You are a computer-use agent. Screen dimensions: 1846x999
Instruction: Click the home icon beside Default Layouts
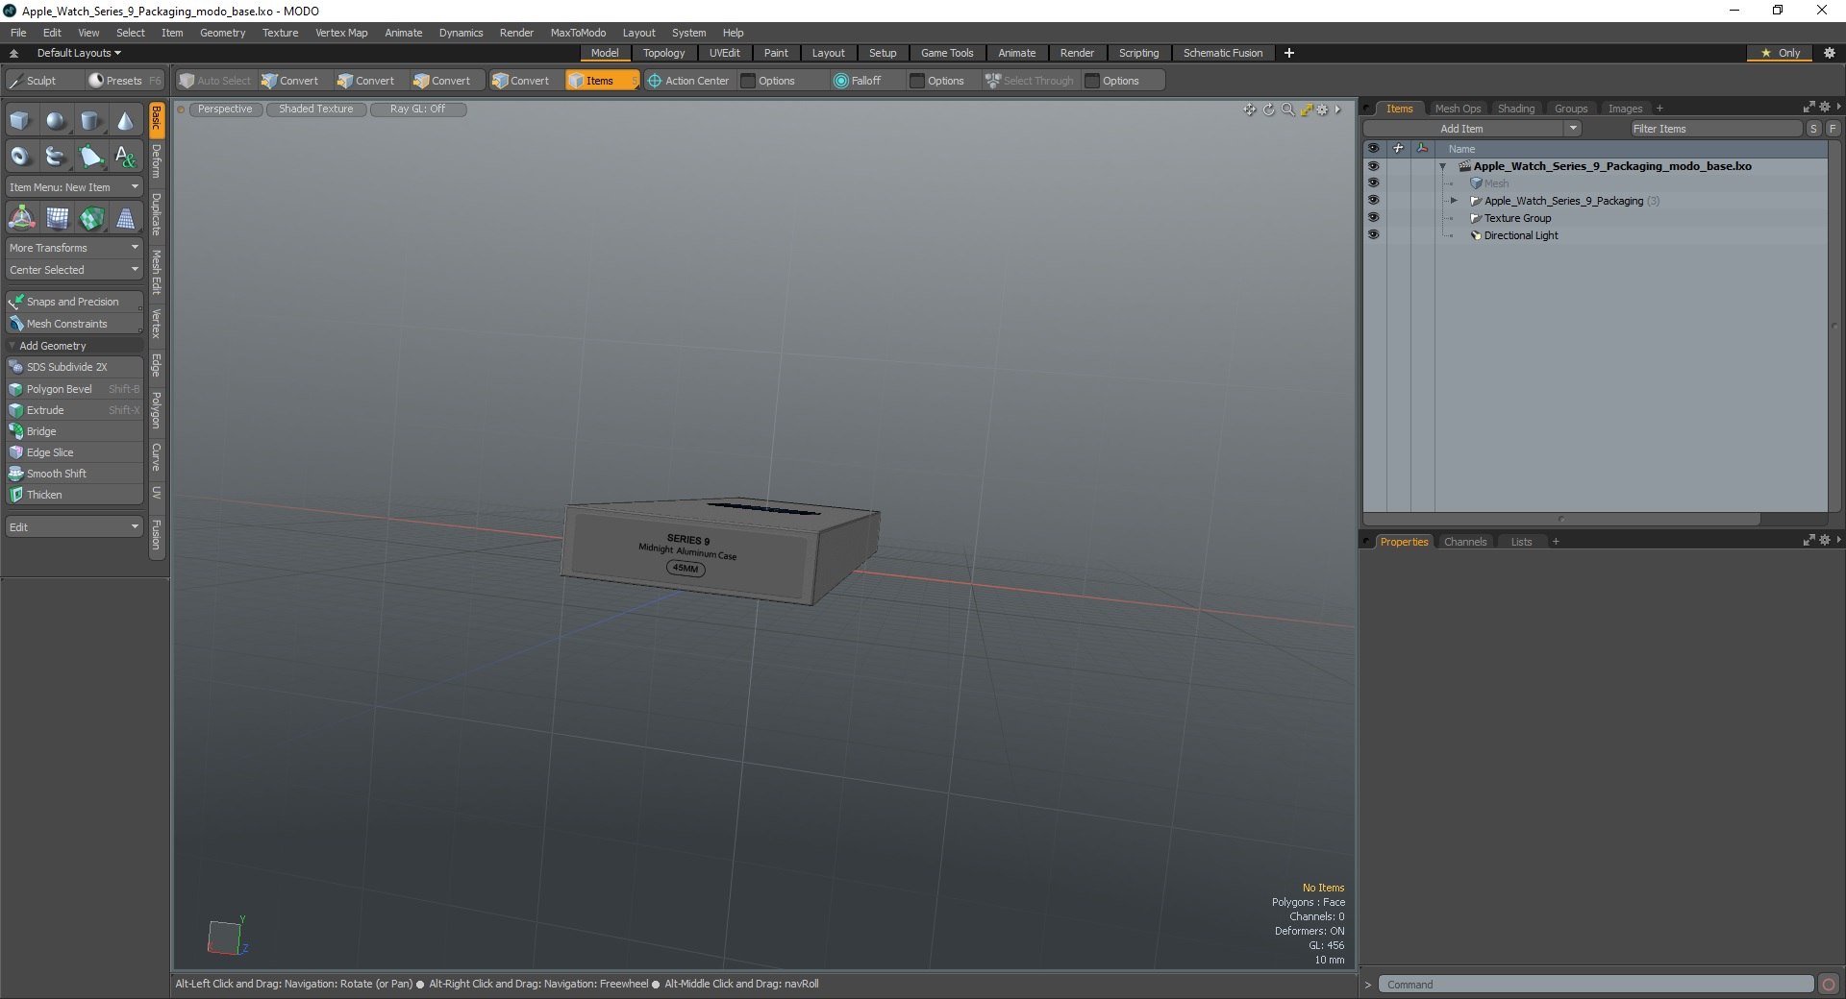(14, 53)
